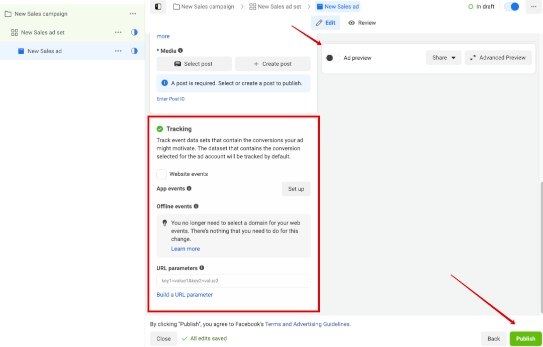The height and width of the screenshot is (347, 543).
Task: Open New Sales ad set options menu
Action: (118, 33)
